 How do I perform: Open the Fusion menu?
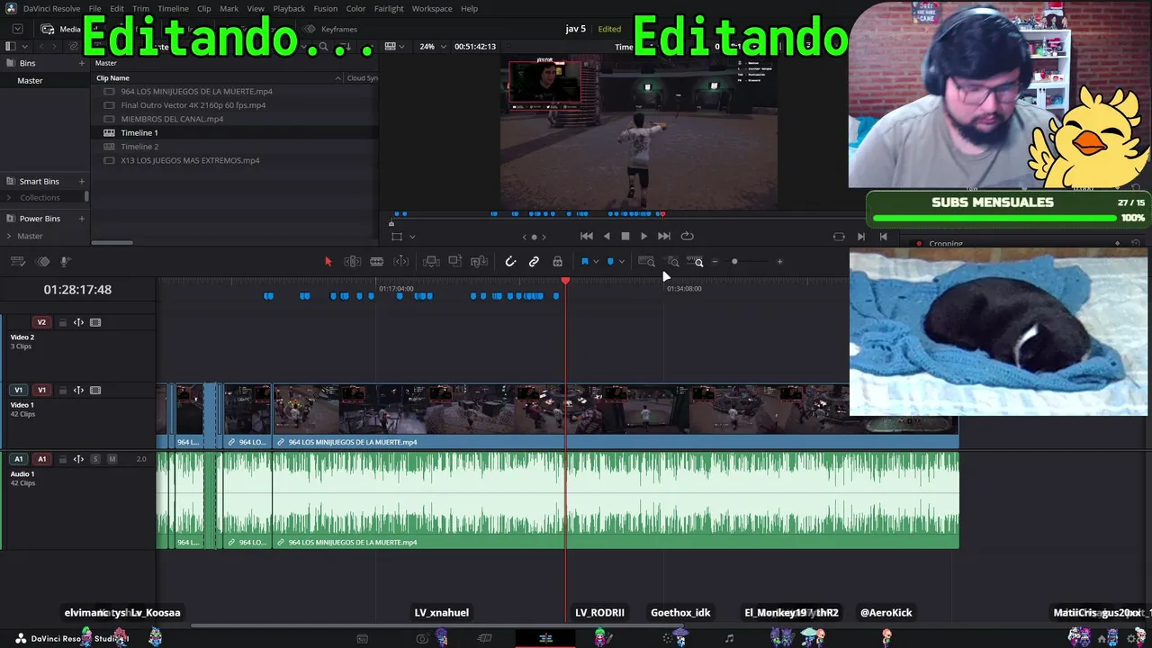tap(326, 9)
